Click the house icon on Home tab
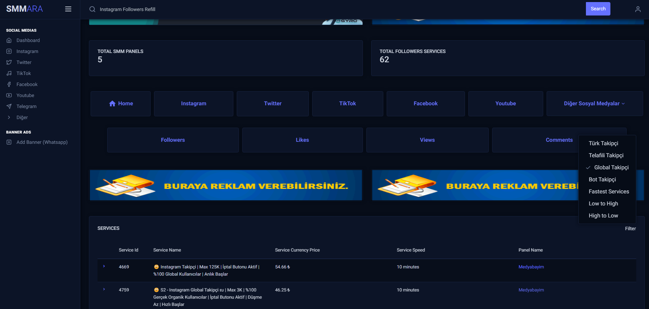Screen dimensions: 649x309 tap(112, 104)
